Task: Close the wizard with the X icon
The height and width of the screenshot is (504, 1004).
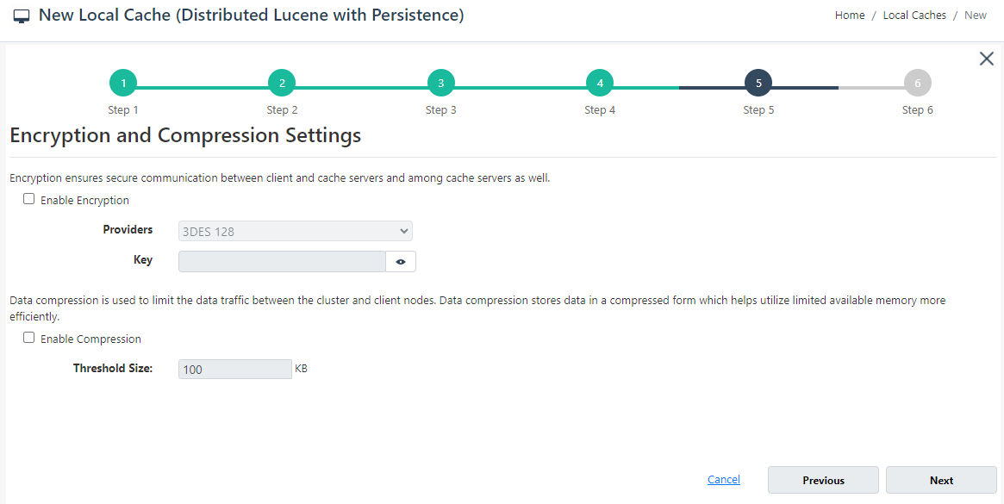Action: pyautogui.click(x=986, y=59)
